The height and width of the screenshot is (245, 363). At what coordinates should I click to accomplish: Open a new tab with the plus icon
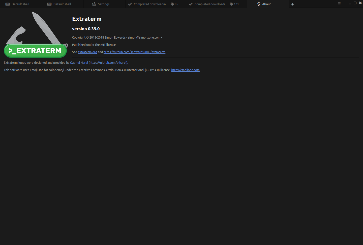pos(293,4)
